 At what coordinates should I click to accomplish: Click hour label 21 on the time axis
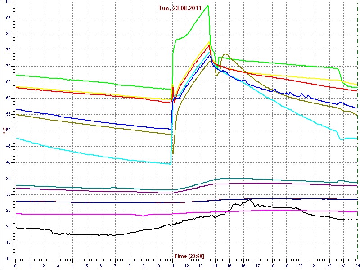pyautogui.click(x=315, y=266)
